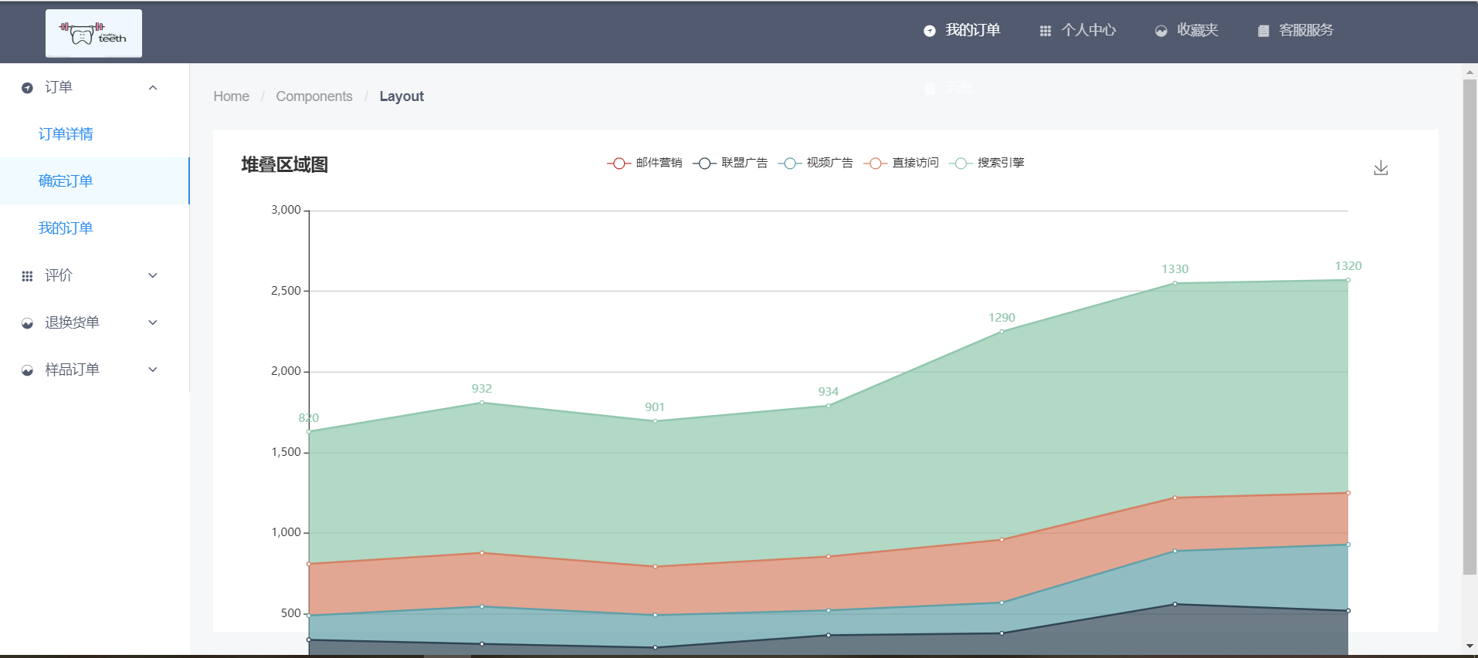This screenshot has width=1478, height=658.
Task: Click the 1,500 y-axis label
Action: coord(286,452)
